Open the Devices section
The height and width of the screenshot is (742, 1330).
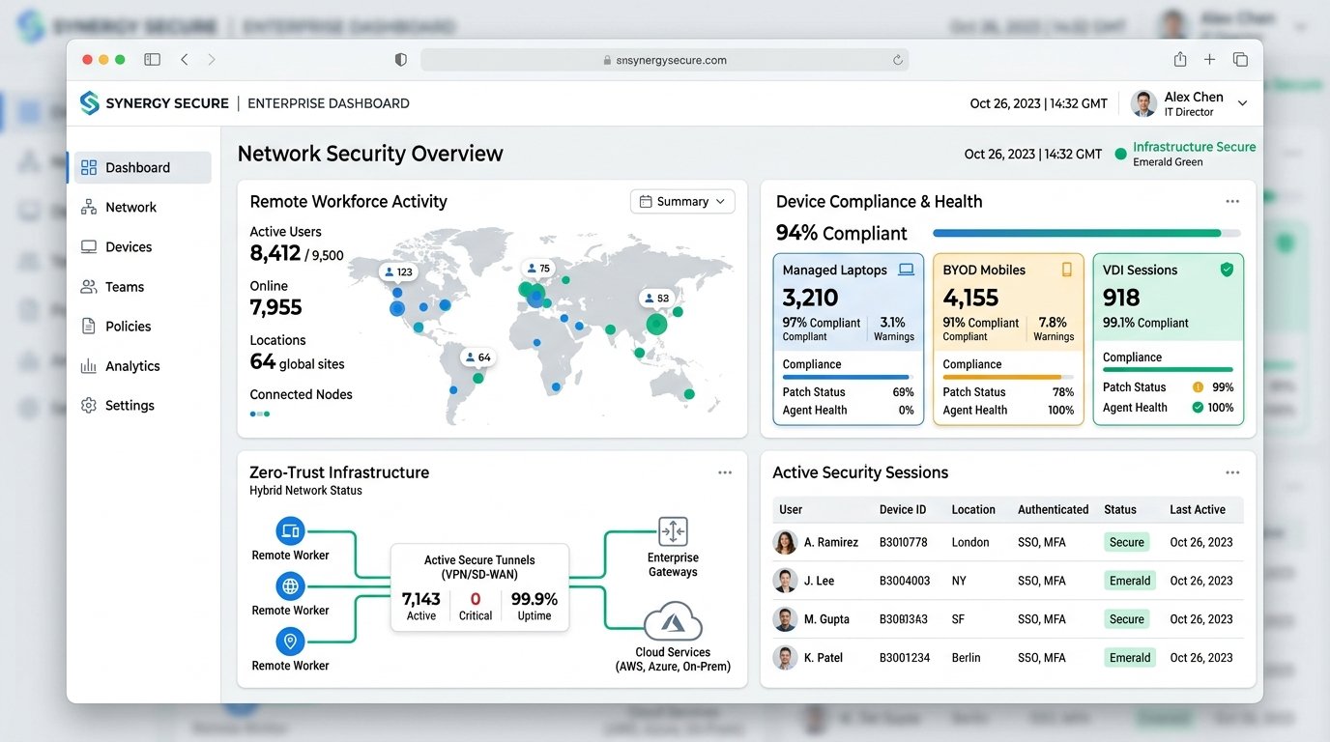129,246
